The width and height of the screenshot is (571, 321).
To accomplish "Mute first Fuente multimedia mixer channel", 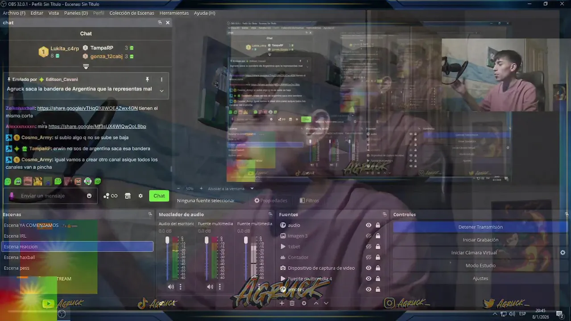I will pos(210,287).
